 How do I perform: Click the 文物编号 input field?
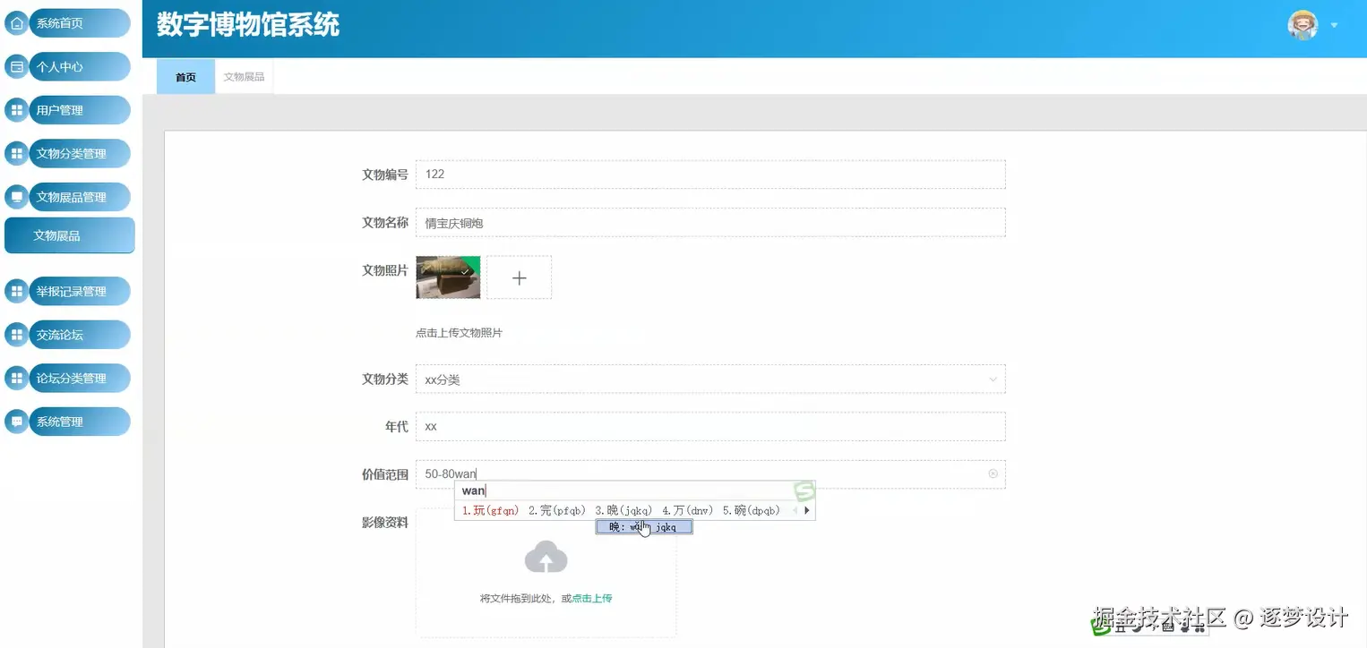click(x=710, y=175)
